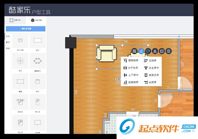Screen dimensions: 198x139
Task: Click the window on the top wall
Action: pyautogui.click(x=153, y=36)
